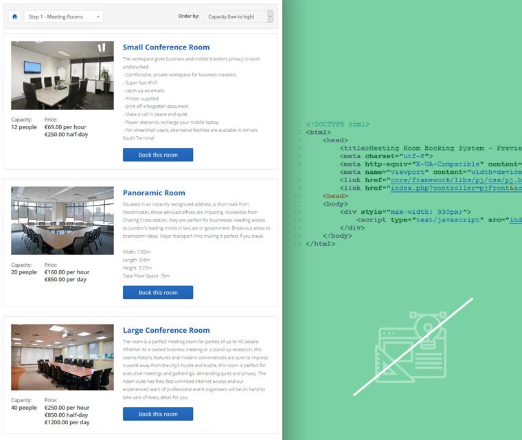The height and width of the screenshot is (440, 522).
Task: Select the '€160.00 per hour' price text
Action: 67,272
